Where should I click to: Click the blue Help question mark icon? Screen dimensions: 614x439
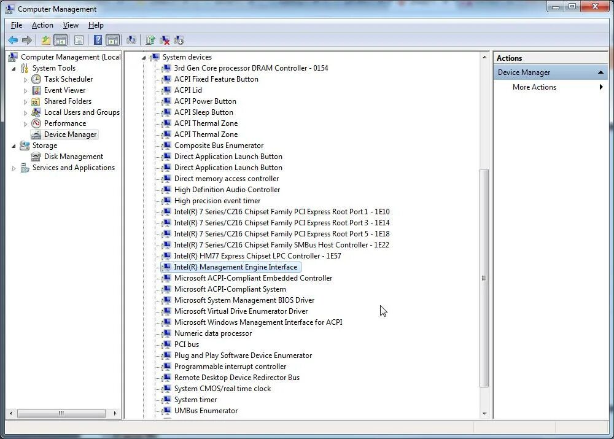click(x=98, y=40)
